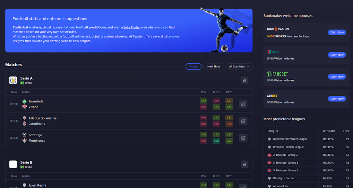Click the Serie B stats chart icon
353x188 pixels.
[x=245, y=164]
